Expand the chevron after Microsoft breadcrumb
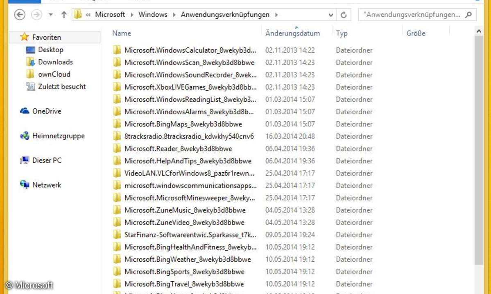The width and height of the screenshot is (491, 294). click(x=132, y=15)
